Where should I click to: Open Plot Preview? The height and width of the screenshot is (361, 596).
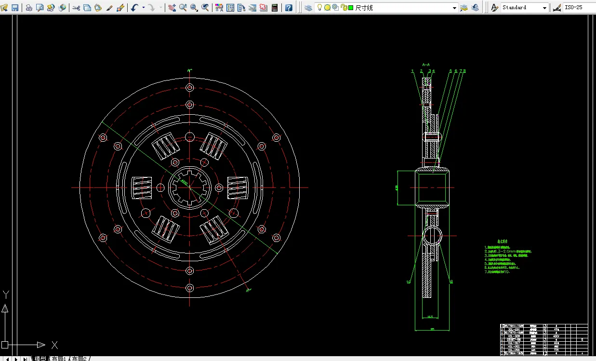point(40,8)
